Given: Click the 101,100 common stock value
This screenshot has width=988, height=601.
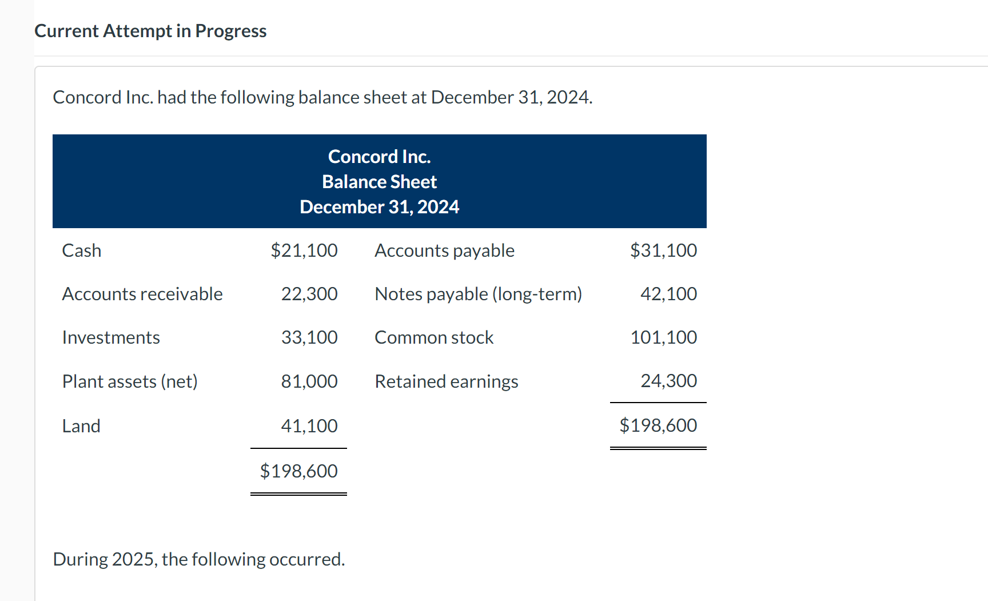Looking at the screenshot, I should point(663,337).
